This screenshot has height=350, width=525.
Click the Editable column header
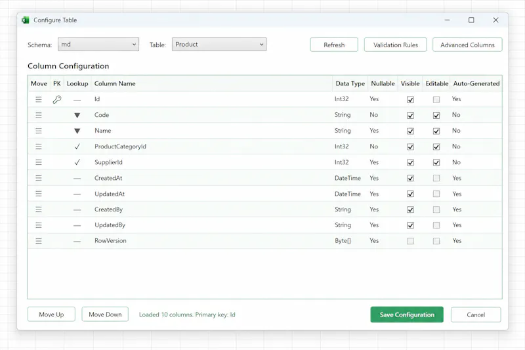[437, 83]
